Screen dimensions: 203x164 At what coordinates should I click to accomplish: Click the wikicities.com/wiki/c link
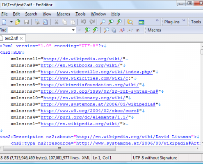click(84, 78)
